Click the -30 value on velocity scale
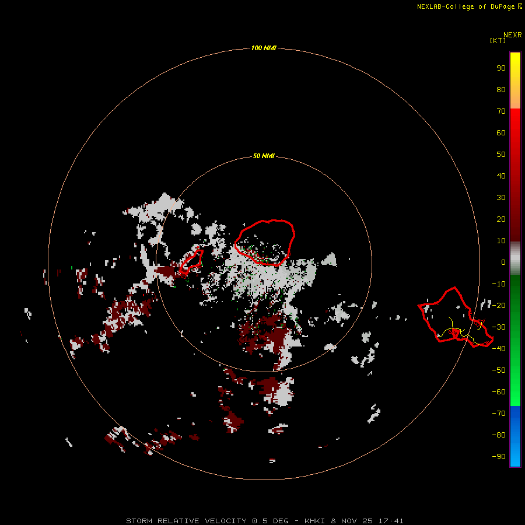Screen dimensions: 525x525 pos(499,327)
